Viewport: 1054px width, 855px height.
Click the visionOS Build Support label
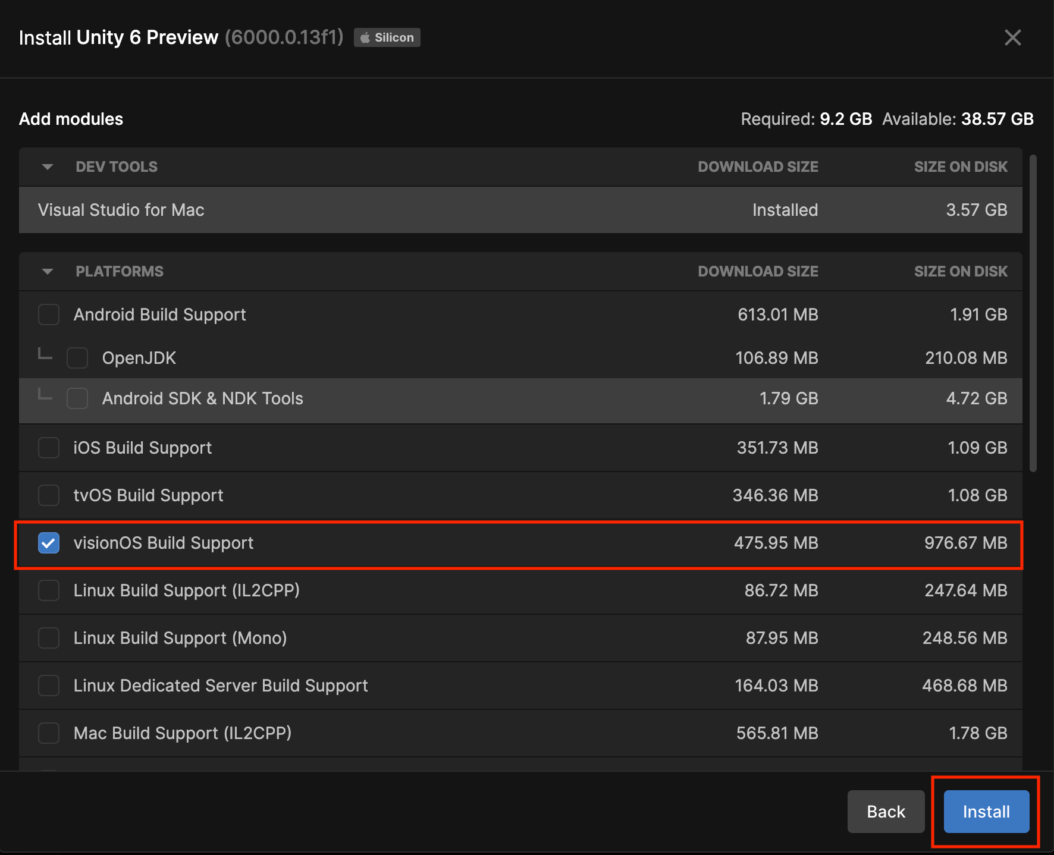point(164,543)
